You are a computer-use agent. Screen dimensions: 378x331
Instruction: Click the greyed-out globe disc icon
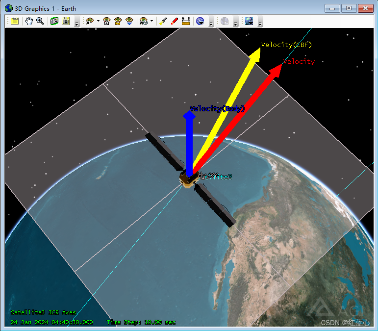tap(225, 21)
